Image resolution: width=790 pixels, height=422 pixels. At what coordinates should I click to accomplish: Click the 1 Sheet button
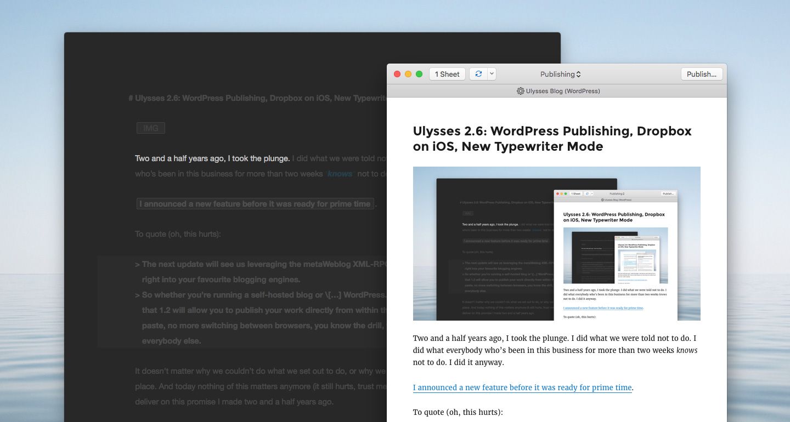447,74
